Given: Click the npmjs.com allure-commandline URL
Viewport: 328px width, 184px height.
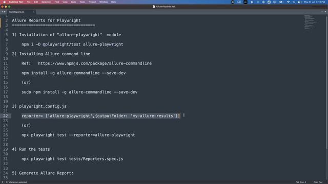Looking at the screenshot, I should (95, 63).
